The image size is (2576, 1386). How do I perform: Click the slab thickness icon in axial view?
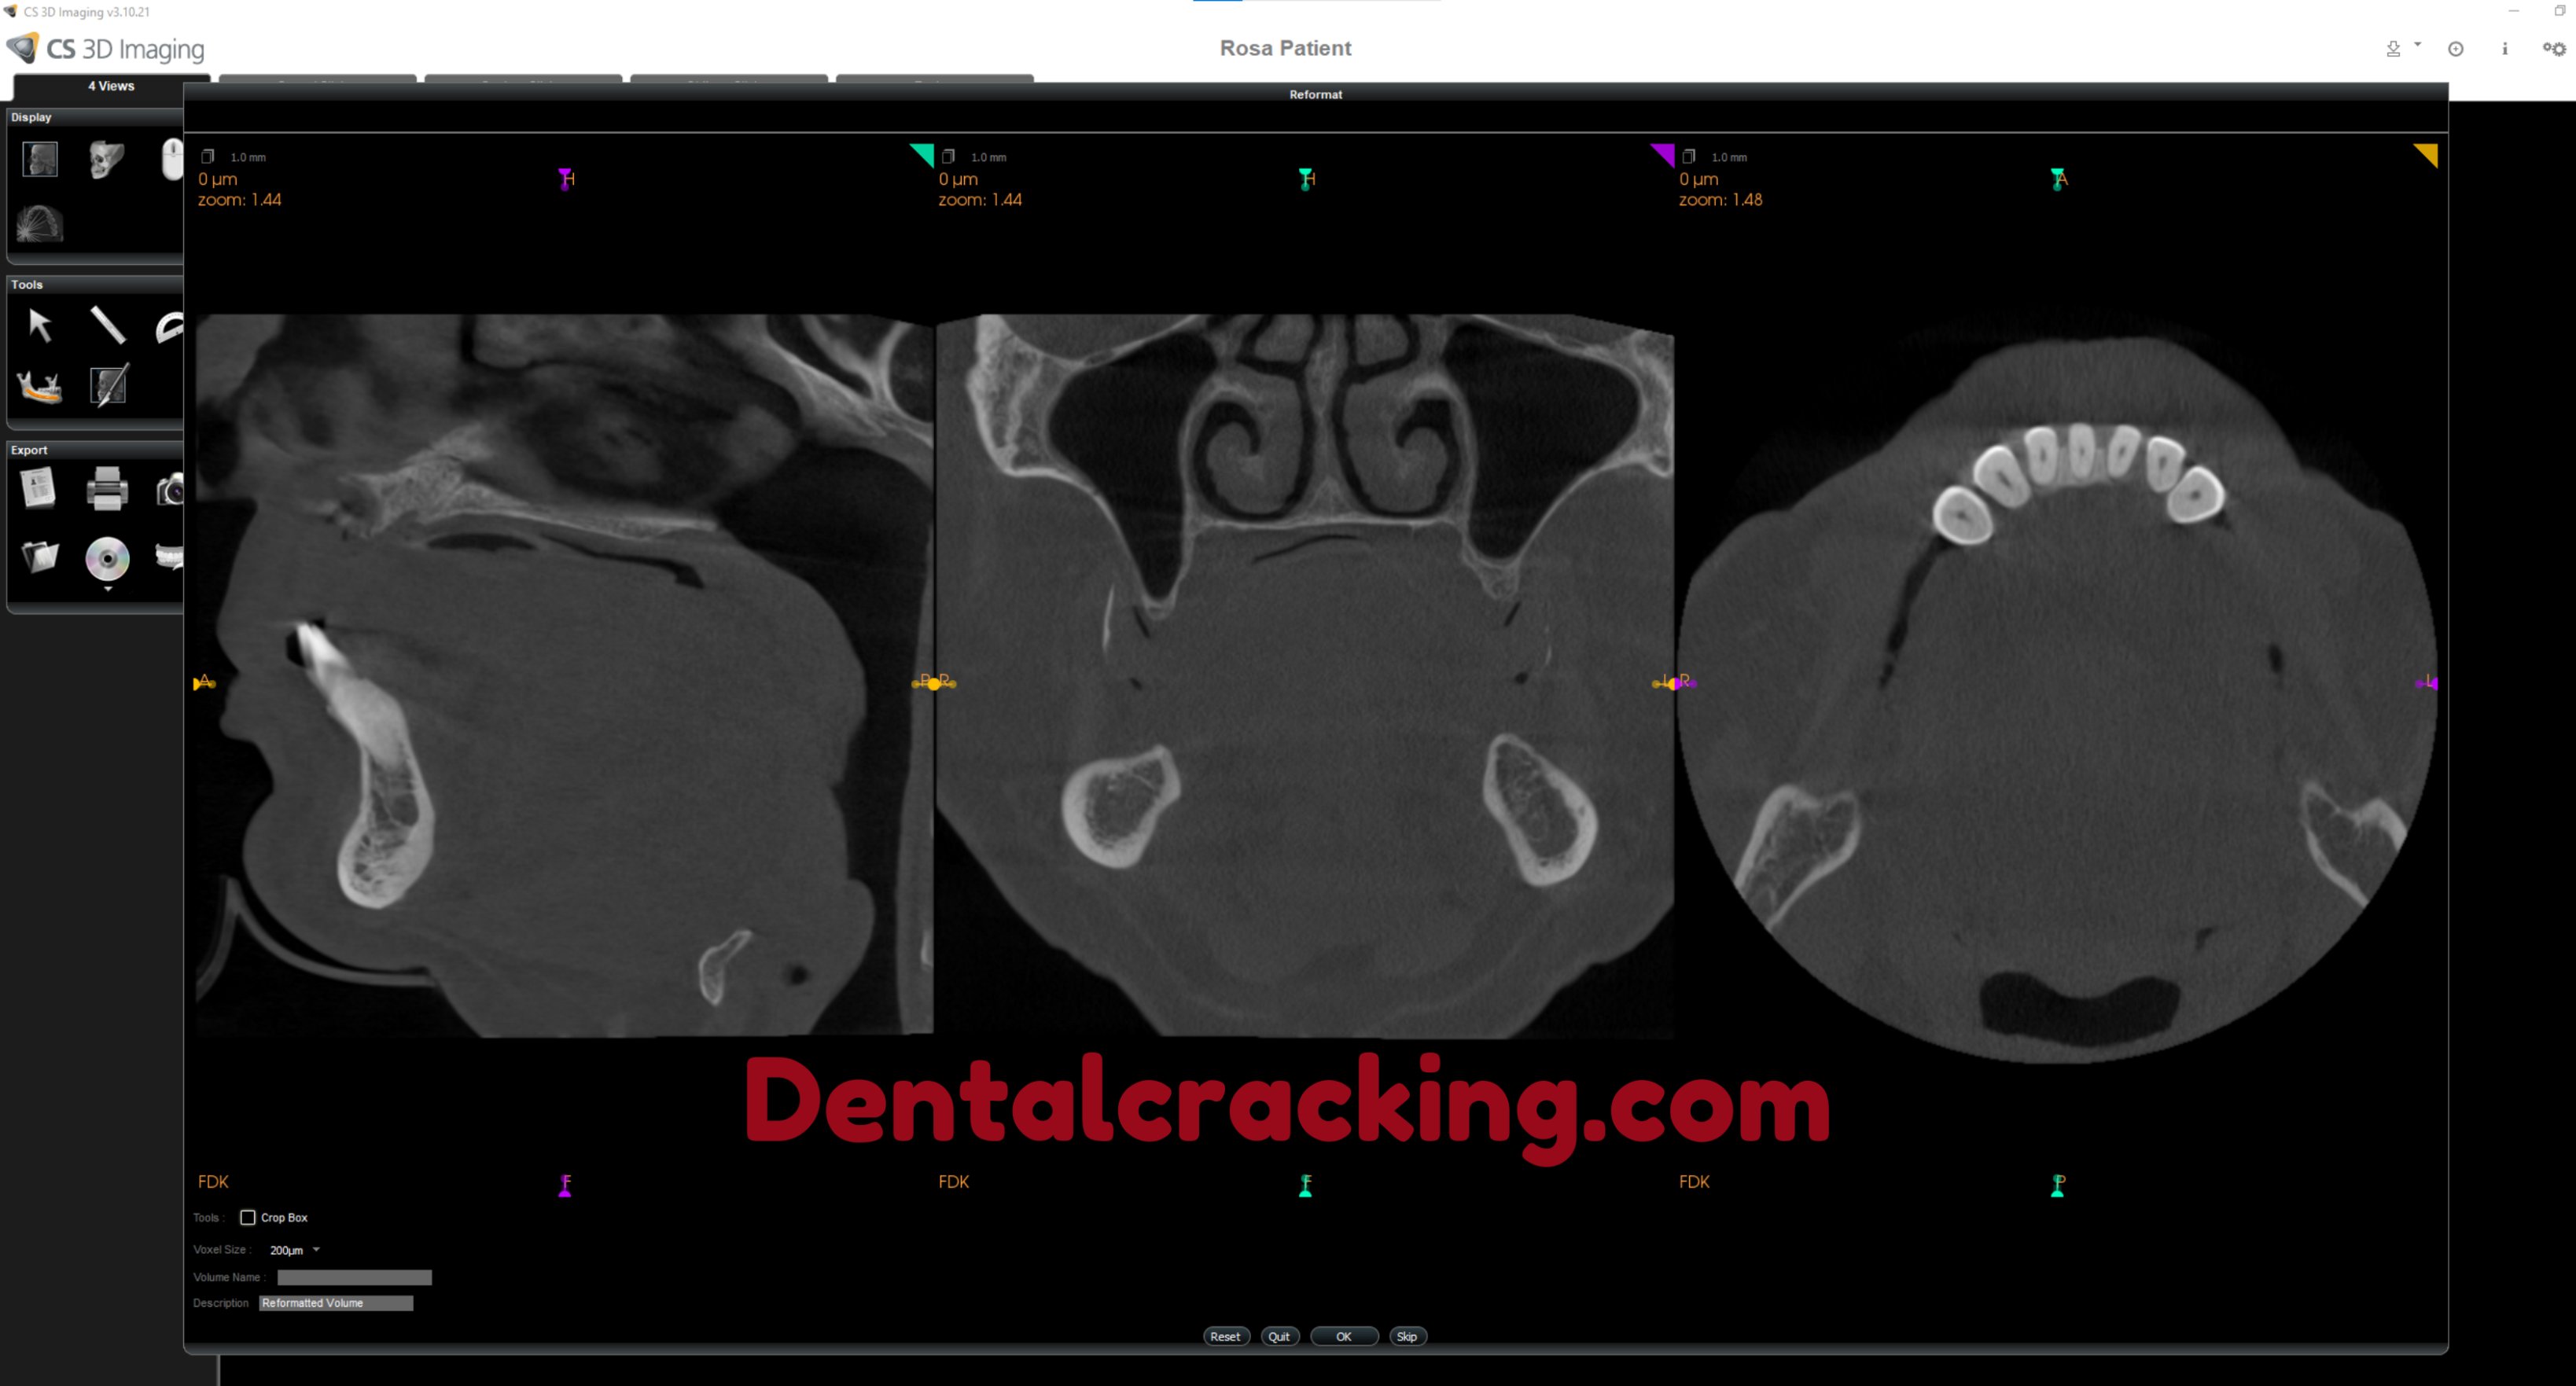[1689, 156]
